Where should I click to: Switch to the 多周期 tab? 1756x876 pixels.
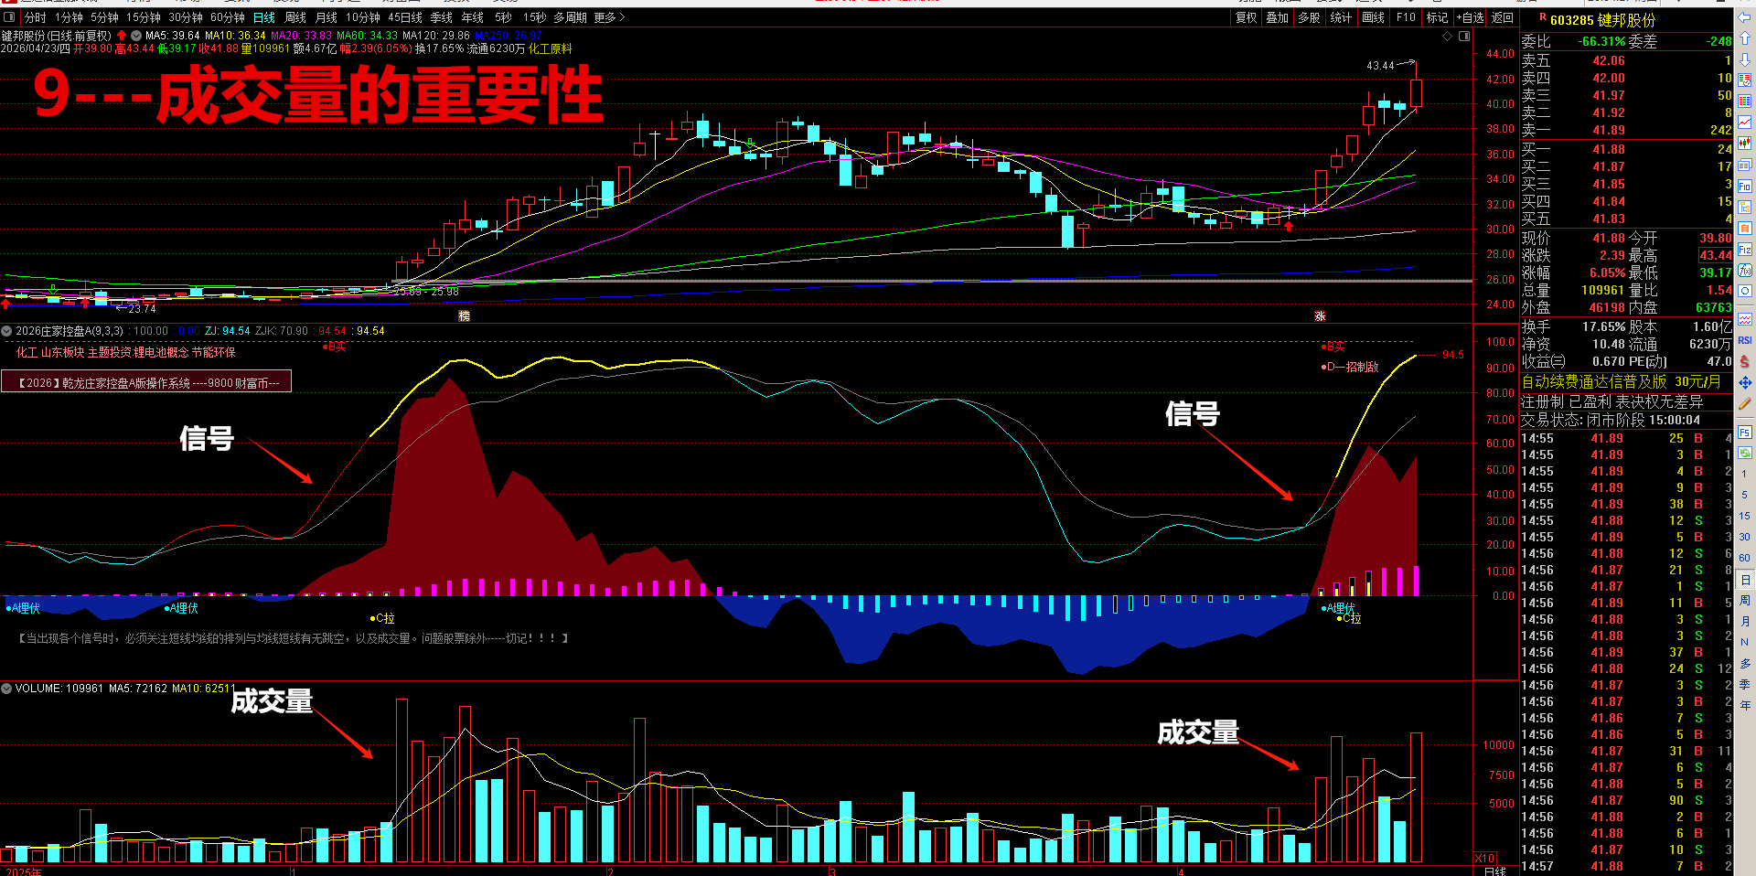tap(570, 17)
